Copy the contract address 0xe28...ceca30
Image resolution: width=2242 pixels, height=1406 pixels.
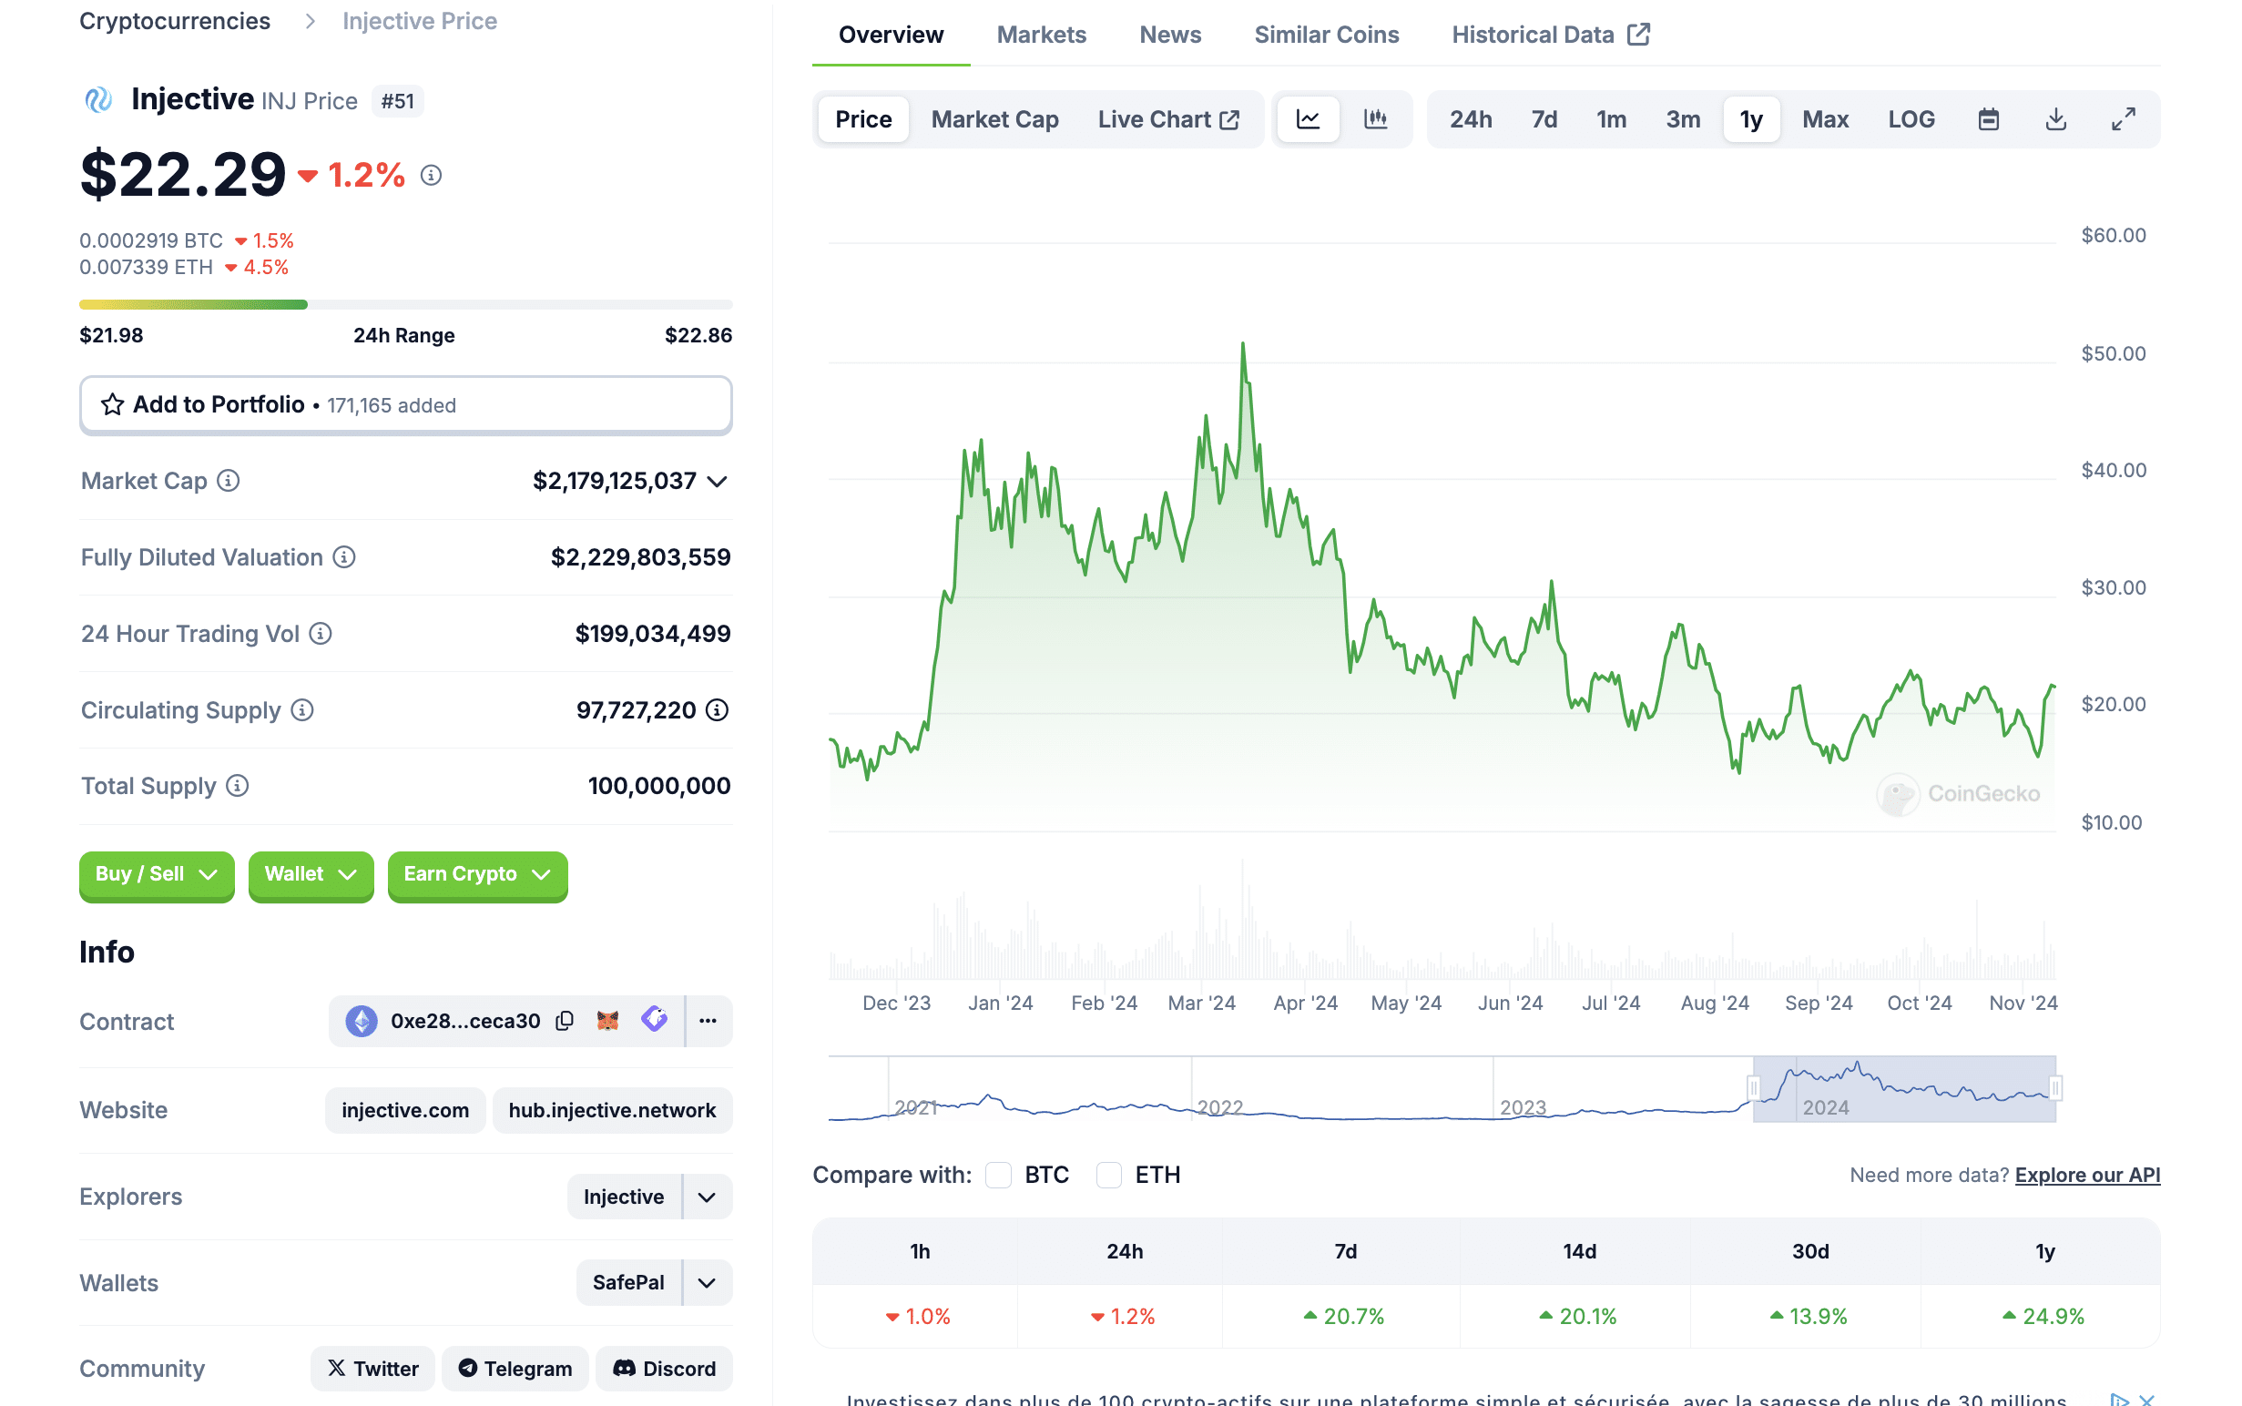[565, 1021]
